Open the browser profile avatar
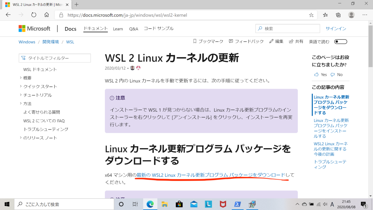The width and height of the screenshot is (373, 210). coord(351,15)
